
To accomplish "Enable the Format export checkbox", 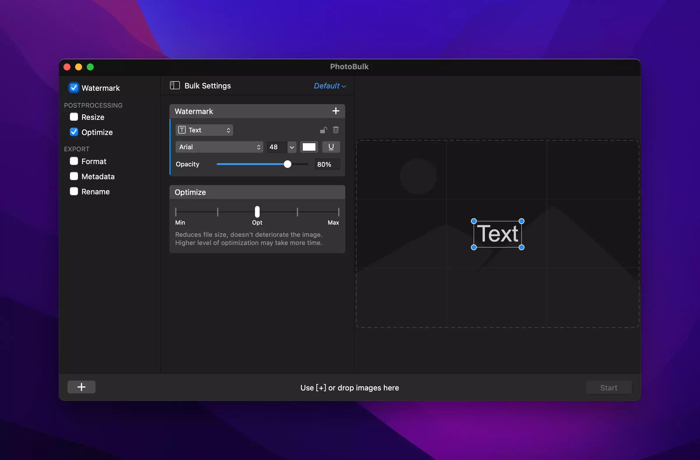I will click(x=74, y=161).
